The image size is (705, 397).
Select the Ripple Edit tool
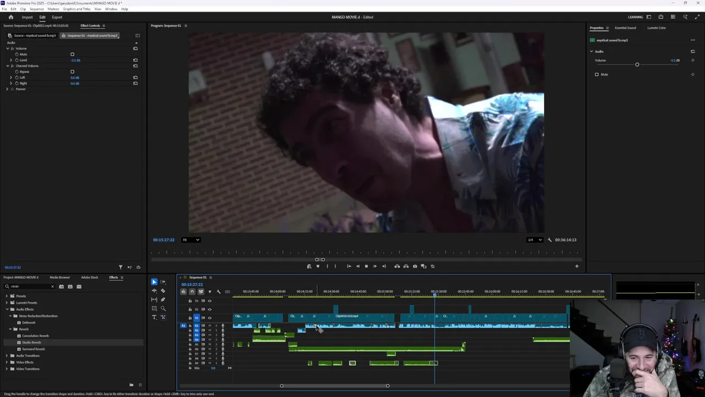click(154, 291)
